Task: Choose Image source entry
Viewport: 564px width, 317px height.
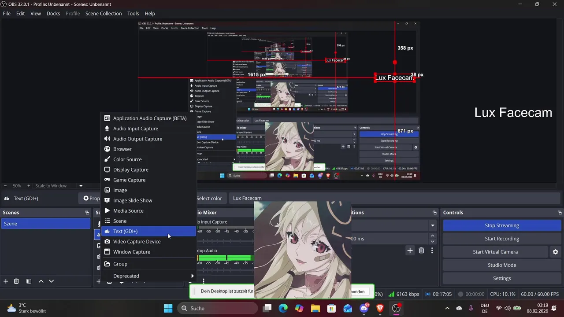Action: [149, 190]
